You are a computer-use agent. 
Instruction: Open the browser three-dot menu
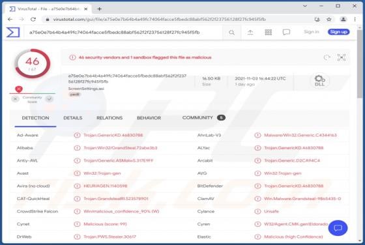pos(355,20)
